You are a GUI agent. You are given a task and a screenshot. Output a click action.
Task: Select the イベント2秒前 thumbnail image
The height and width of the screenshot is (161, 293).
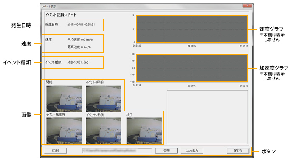(x=104, y=99)
